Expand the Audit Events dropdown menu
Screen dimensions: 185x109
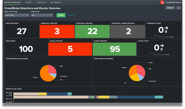[42, 2]
